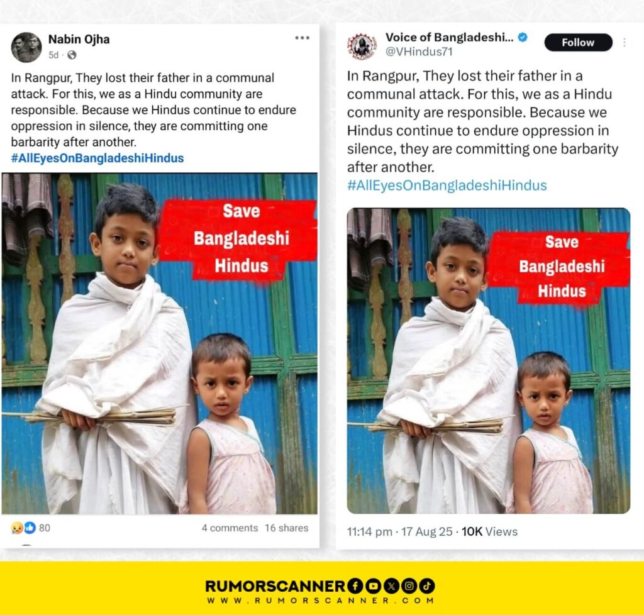Open the @VHindus71 handle
This screenshot has height=615, width=644.
tap(419, 52)
